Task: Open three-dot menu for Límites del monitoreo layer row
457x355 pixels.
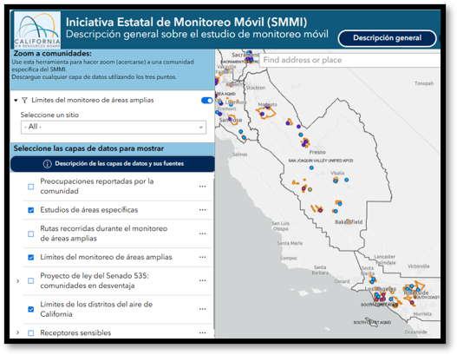Action: (x=203, y=257)
